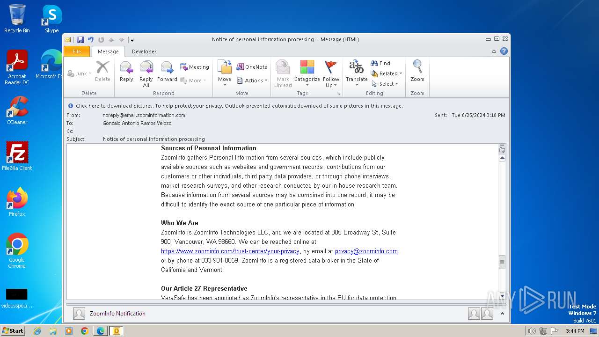
Task: Click the Zoom magnifier button
Action: coord(417,72)
